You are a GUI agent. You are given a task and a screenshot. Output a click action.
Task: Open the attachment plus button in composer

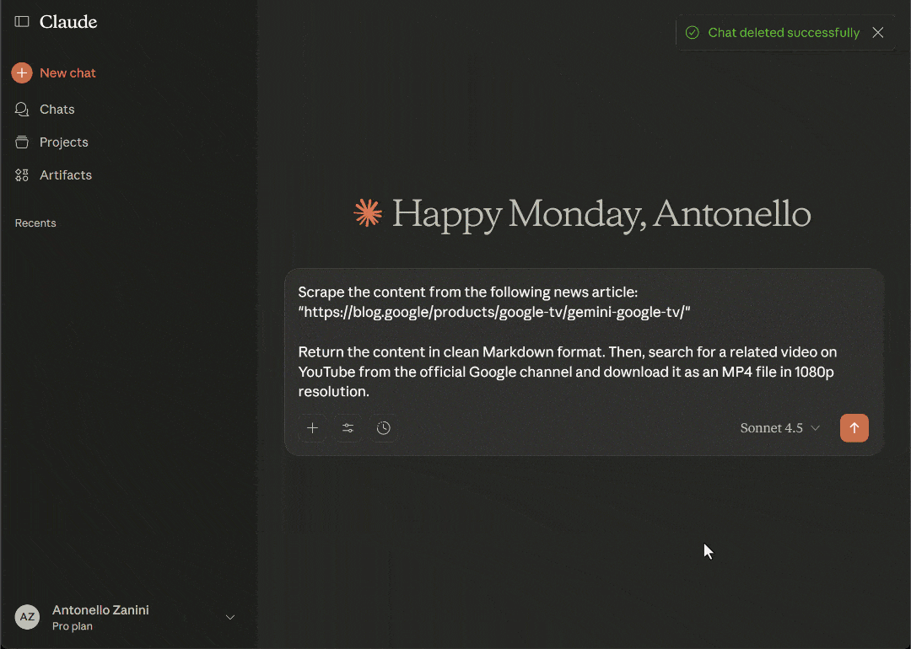(312, 428)
